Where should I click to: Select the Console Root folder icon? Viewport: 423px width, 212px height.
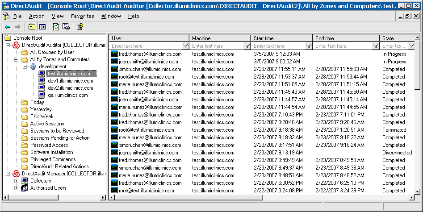8,38
